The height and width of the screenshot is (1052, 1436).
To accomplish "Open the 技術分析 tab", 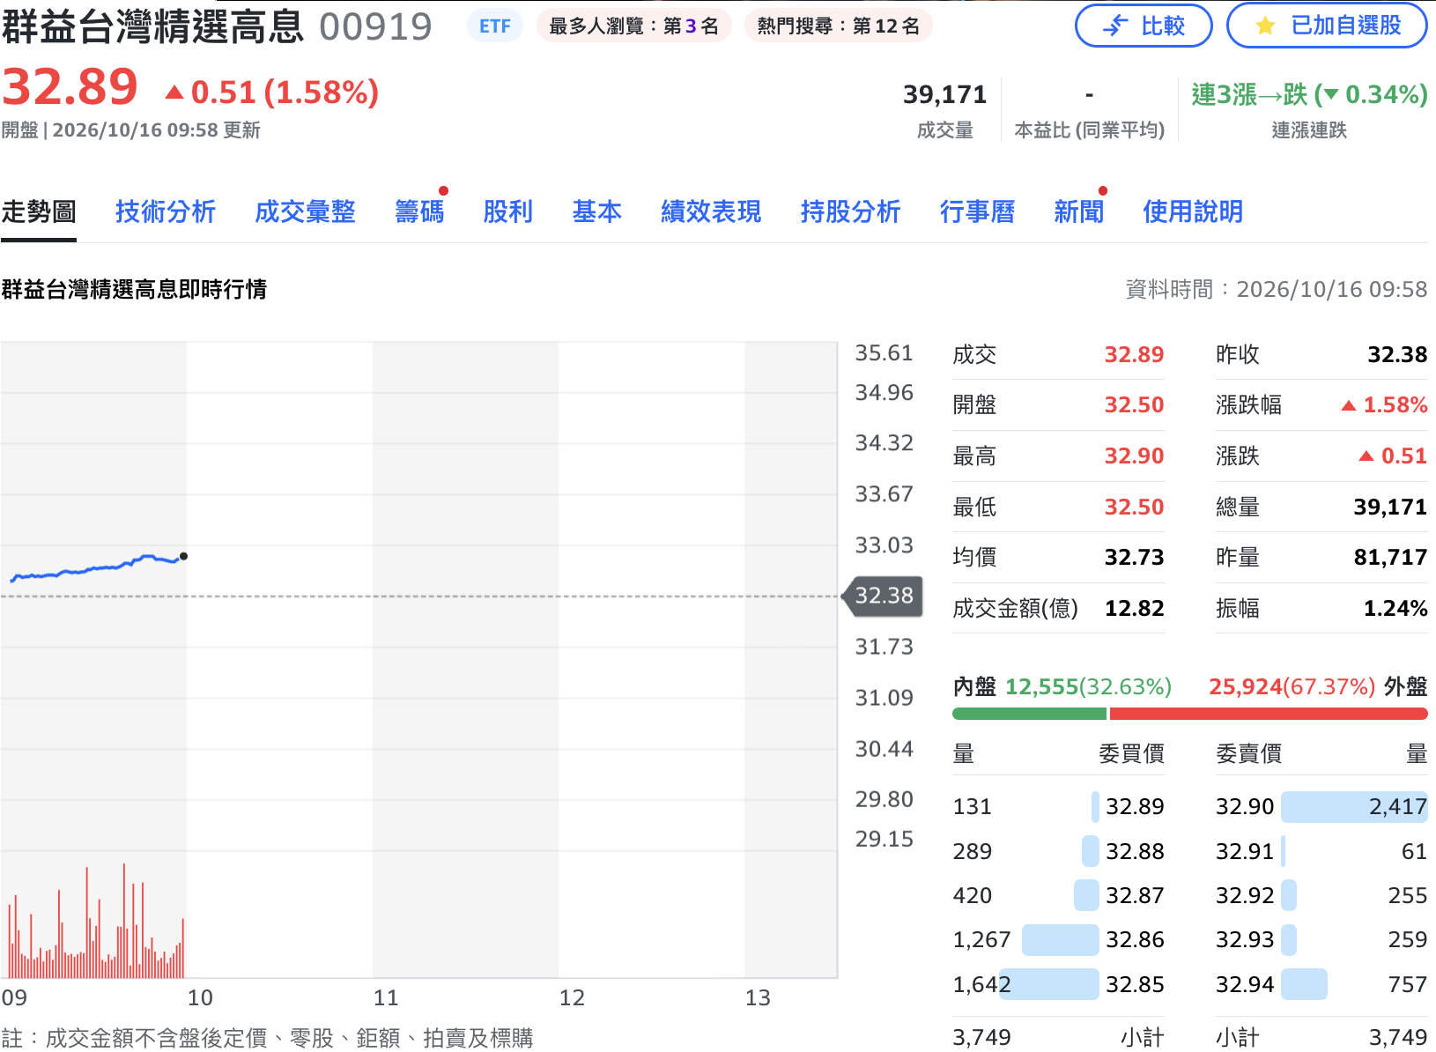I will pyautogui.click(x=166, y=211).
